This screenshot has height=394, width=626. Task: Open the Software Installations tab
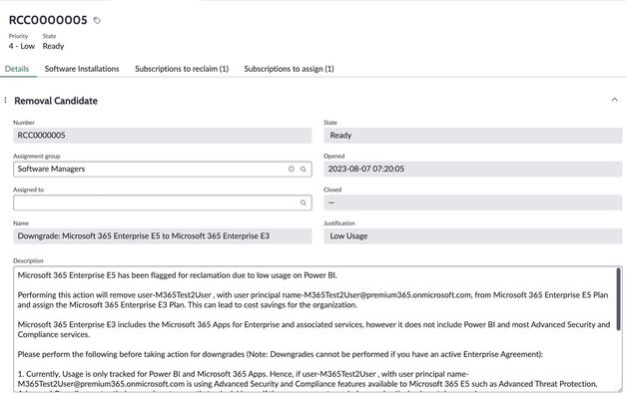[x=82, y=69]
